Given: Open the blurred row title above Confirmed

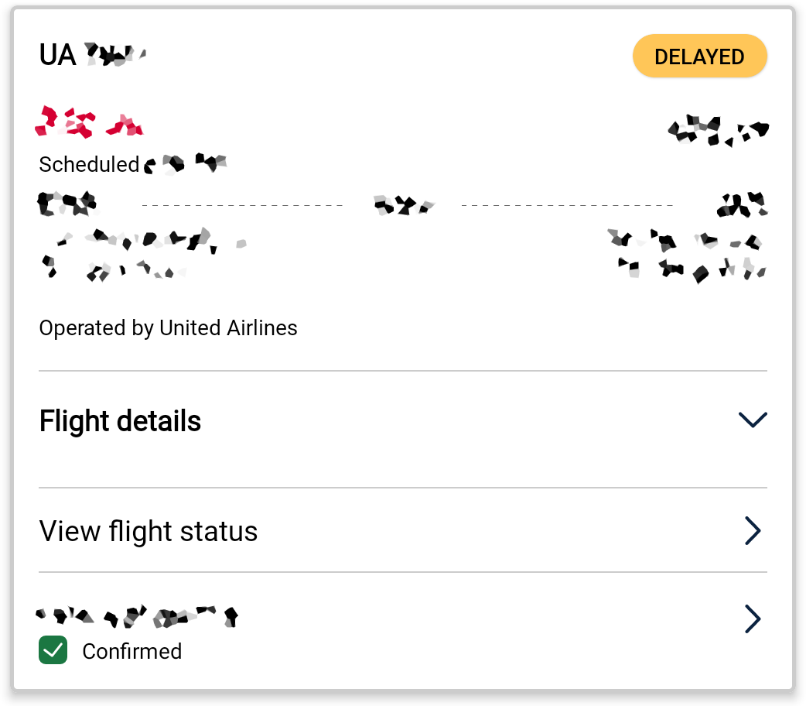Looking at the screenshot, I should click(x=137, y=616).
